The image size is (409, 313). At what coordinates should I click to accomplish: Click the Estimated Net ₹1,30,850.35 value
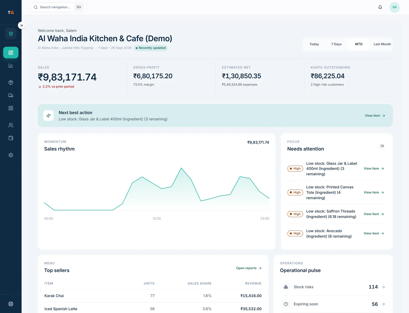tap(241, 76)
